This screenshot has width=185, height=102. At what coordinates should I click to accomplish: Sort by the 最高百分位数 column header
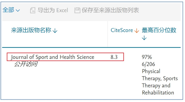(x=159, y=30)
